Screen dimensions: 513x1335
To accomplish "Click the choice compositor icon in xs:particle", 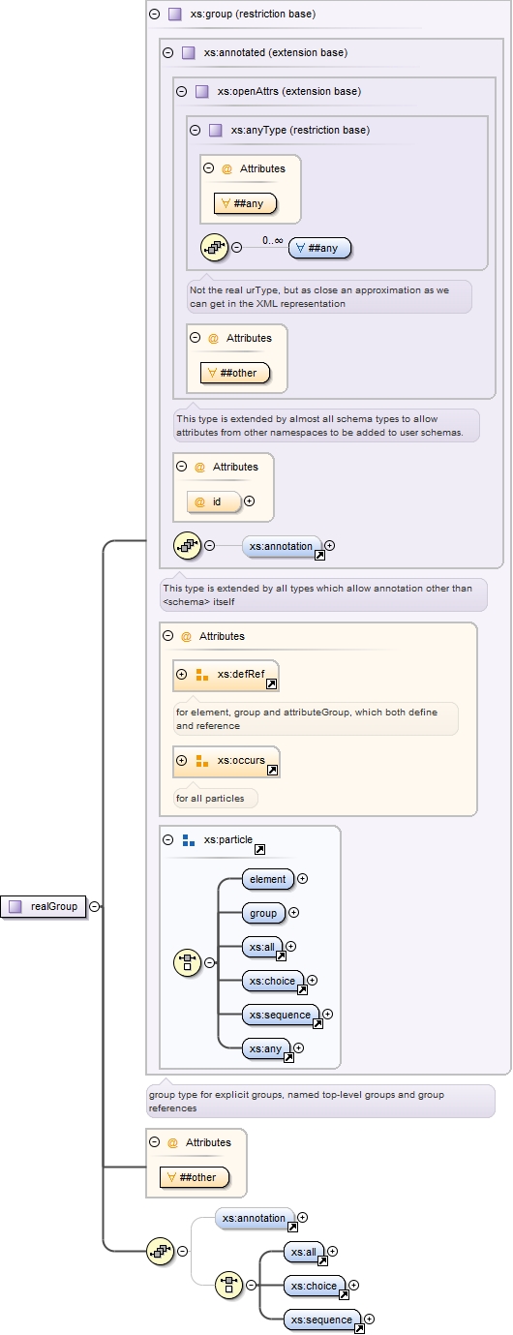I will (187, 962).
